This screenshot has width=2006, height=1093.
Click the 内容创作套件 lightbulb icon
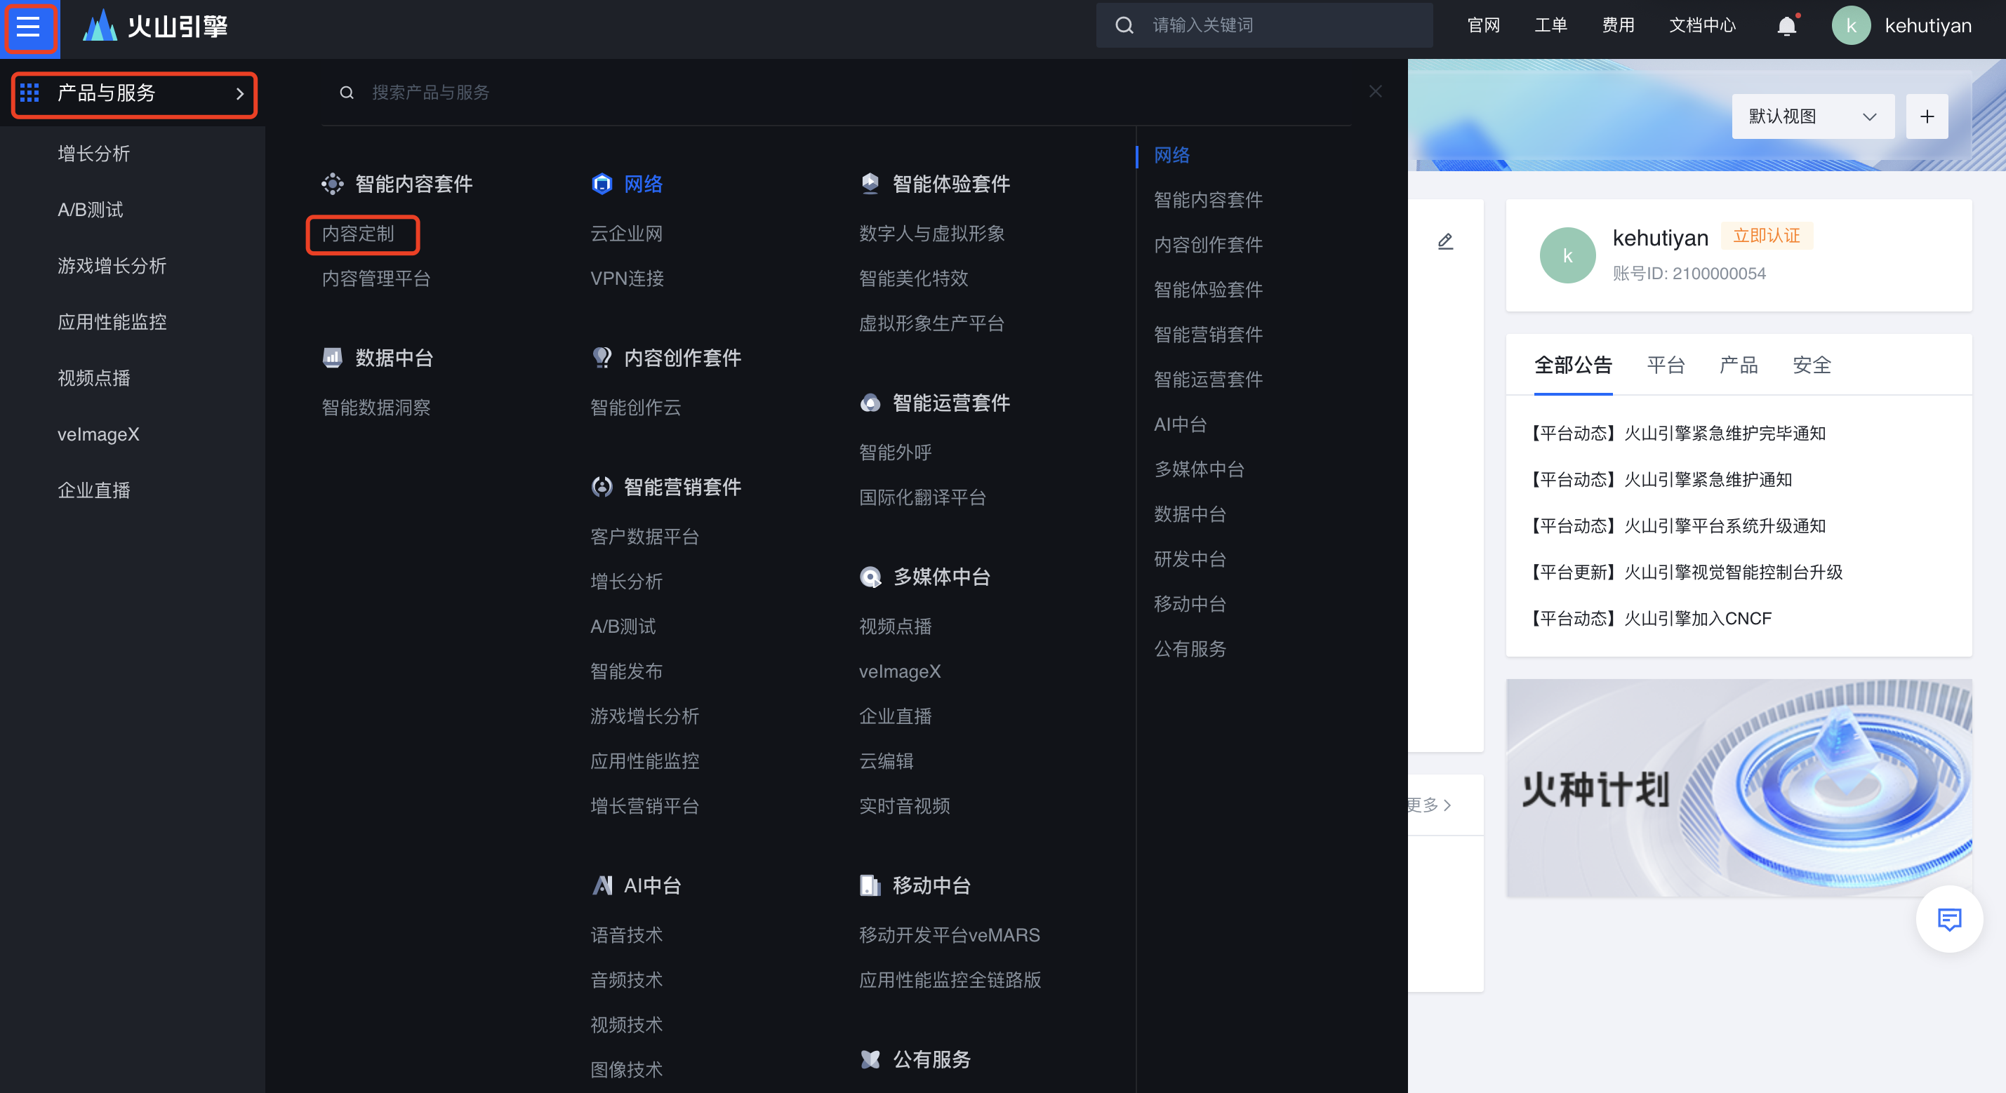pos(602,358)
